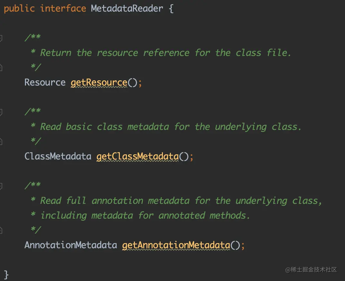Click the MetadataReader interface name

[x=127, y=9]
